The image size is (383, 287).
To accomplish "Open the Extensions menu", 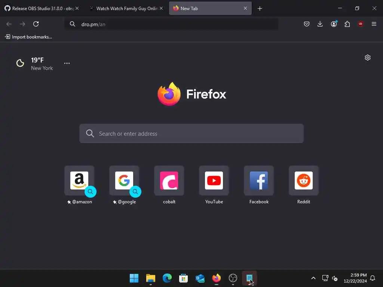I will point(347,24).
